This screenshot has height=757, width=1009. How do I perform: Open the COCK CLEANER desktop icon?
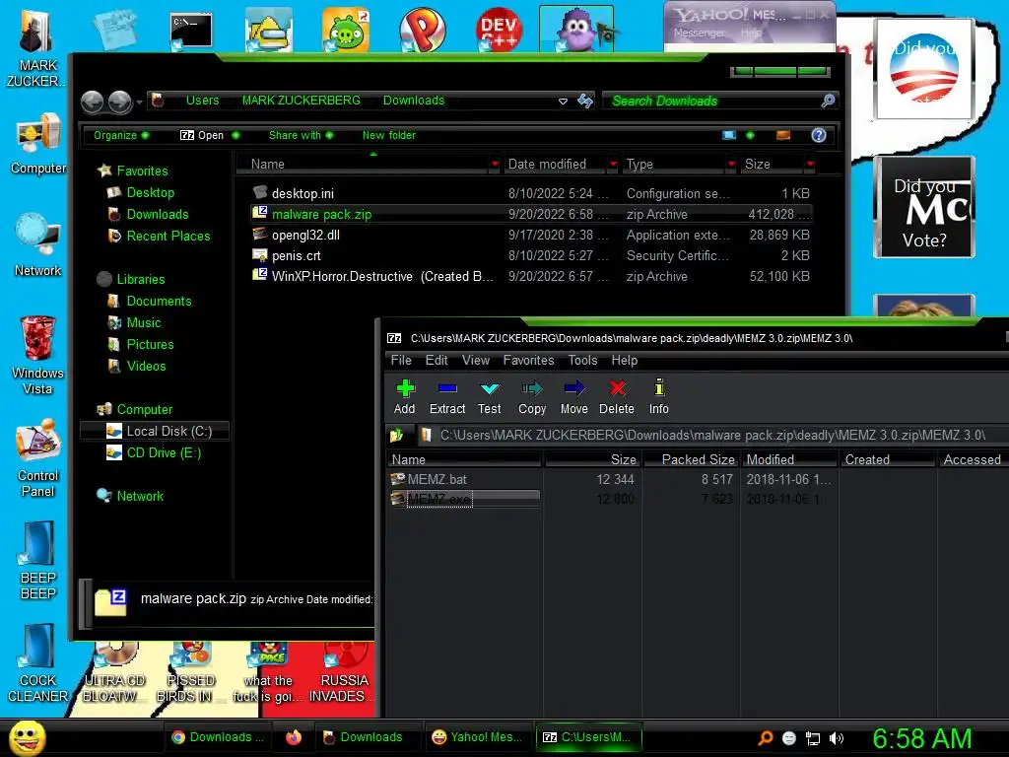(38, 663)
